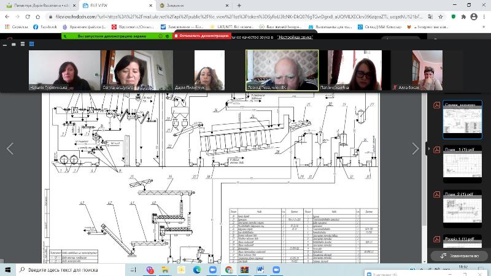Image resolution: width=491 pixels, height=276 pixels.
Task: Close the first browser tab
Action: (74, 6)
